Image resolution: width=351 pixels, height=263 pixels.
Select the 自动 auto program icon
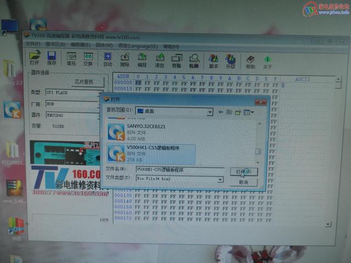coord(107,60)
